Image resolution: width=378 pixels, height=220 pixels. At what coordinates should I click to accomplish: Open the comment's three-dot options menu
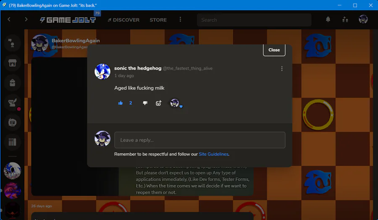pos(282,69)
